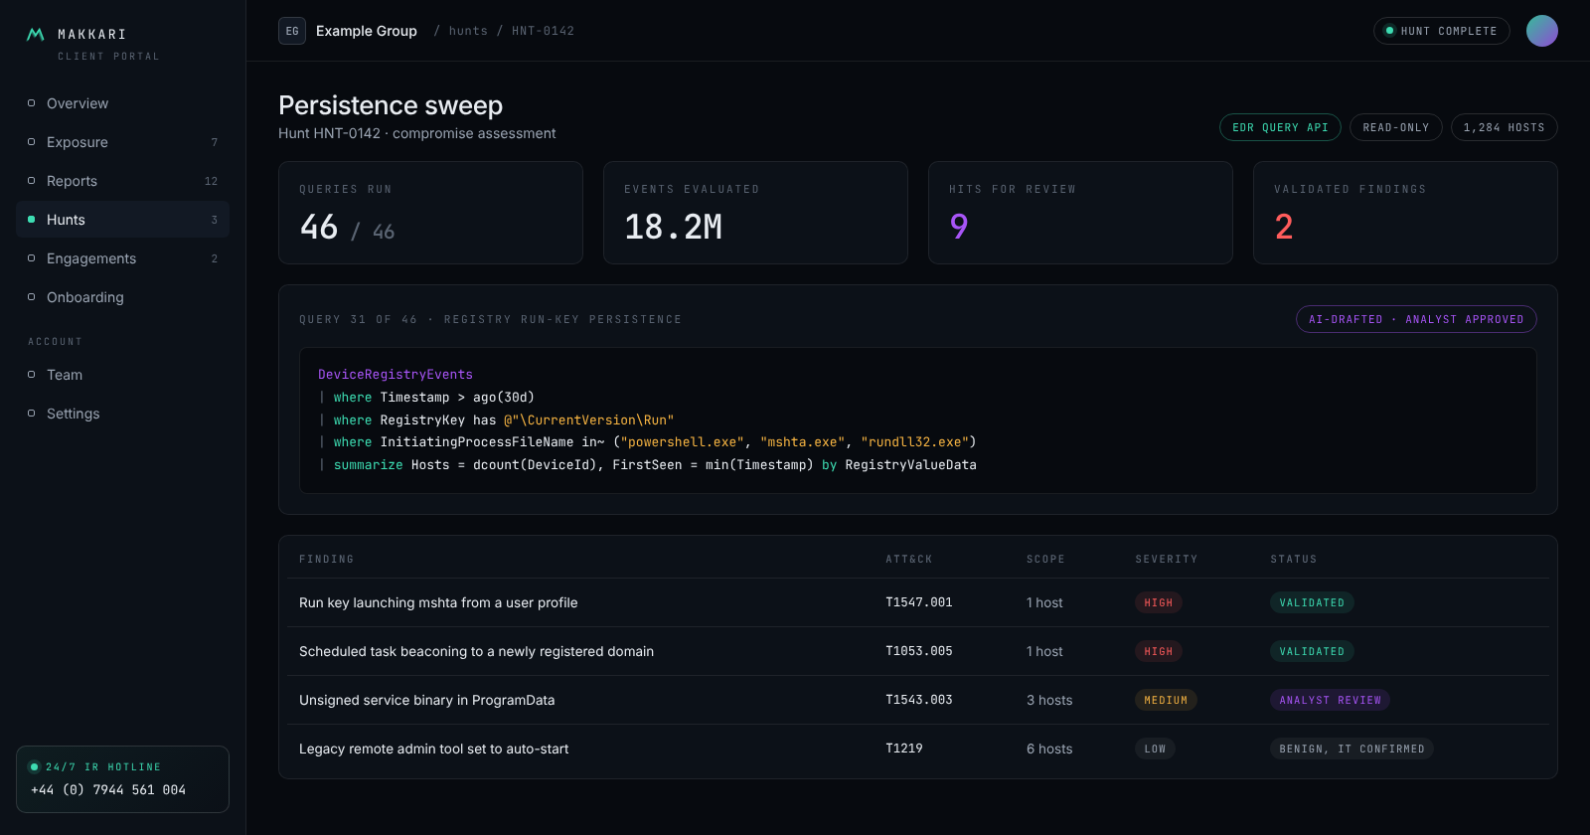Select Hunts in the sidebar
1590x835 pixels.
(122, 220)
